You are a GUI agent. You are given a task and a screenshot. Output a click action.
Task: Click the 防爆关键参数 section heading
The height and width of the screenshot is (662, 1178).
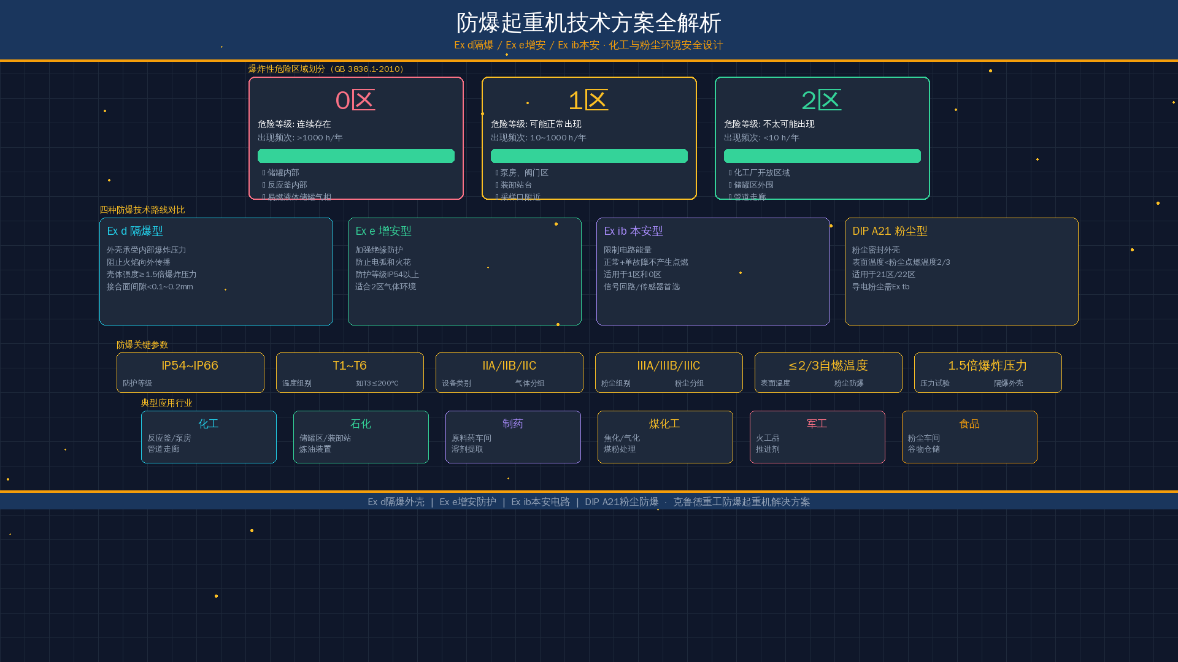[142, 344]
